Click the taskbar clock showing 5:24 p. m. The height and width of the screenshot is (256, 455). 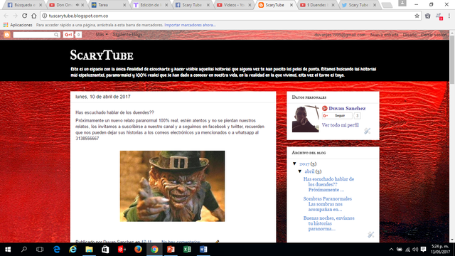pos(440,250)
